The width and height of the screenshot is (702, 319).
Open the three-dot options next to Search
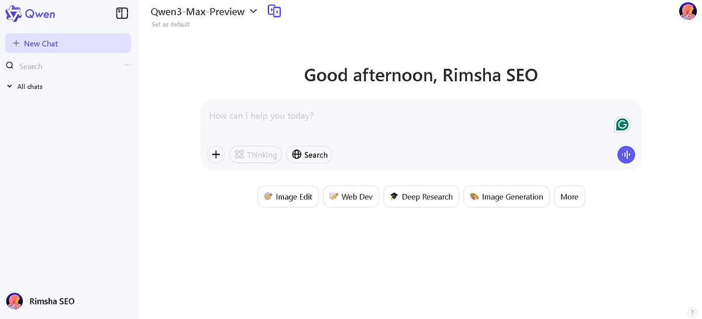pyautogui.click(x=128, y=65)
